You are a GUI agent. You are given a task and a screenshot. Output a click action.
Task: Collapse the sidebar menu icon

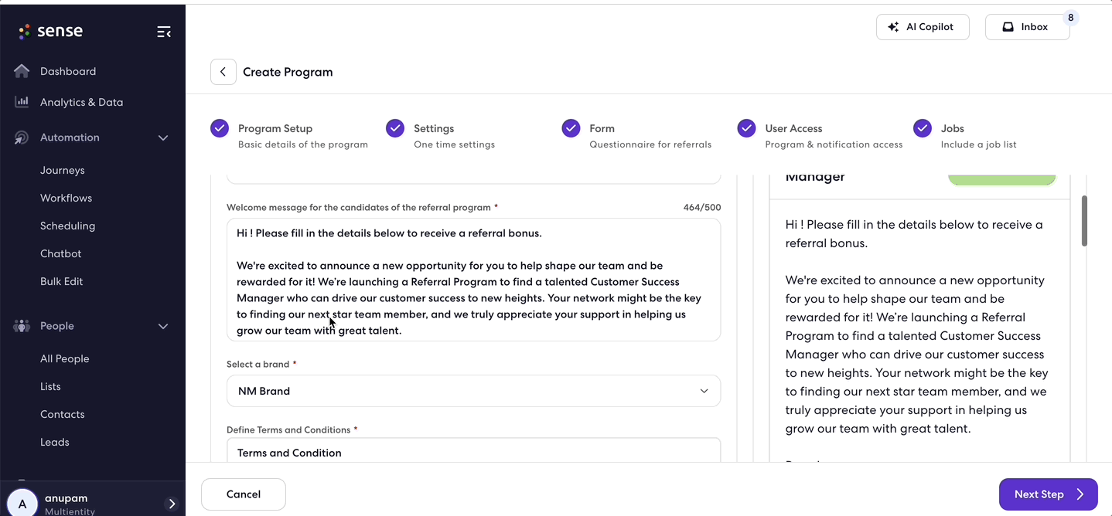coord(164,32)
